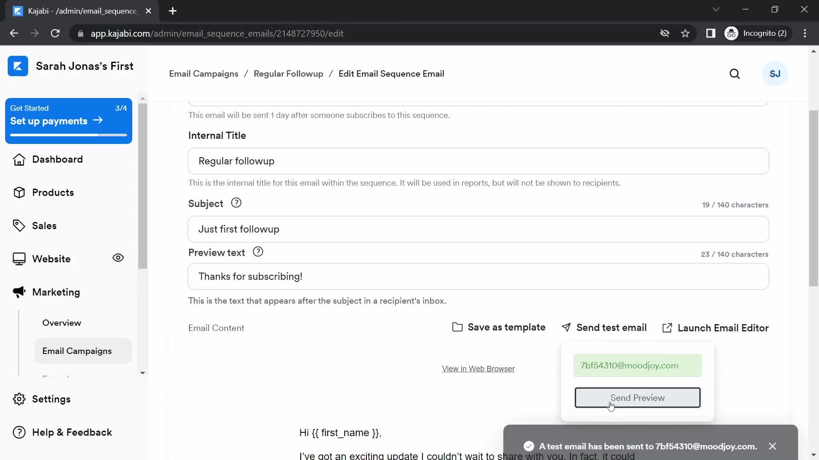
Task: Click the Send Preview button
Action: pyautogui.click(x=637, y=398)
